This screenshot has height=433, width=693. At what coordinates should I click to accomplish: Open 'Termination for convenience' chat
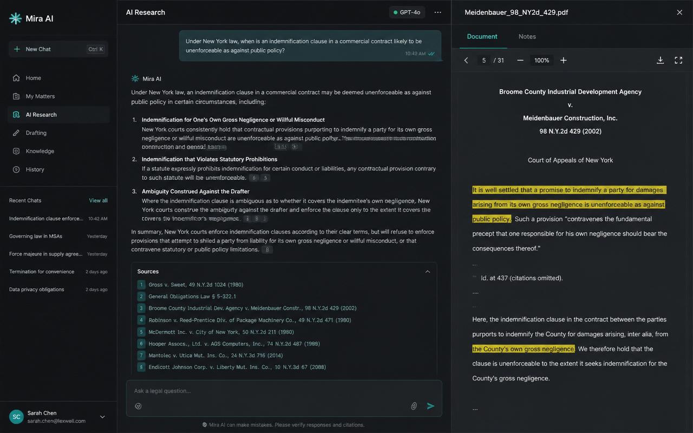58,272
